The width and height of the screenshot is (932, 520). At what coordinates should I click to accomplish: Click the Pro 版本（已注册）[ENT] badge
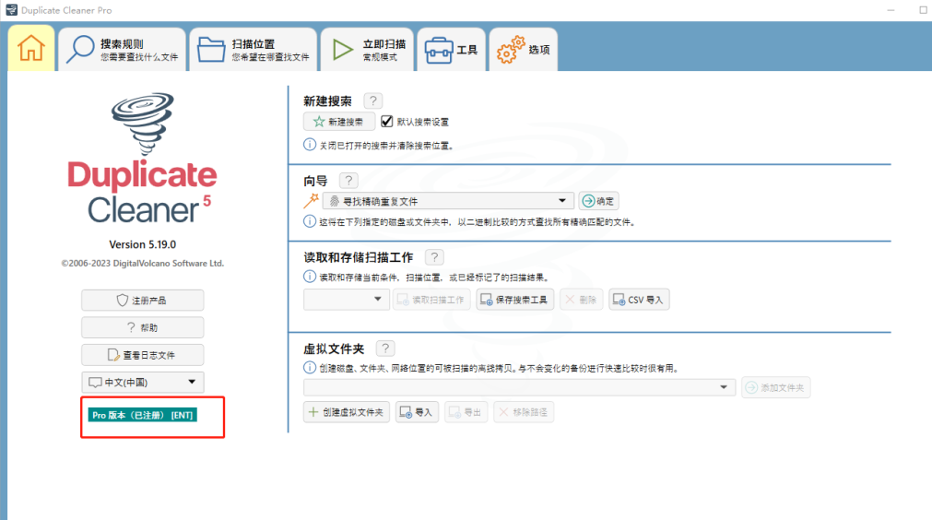[143, 415]
